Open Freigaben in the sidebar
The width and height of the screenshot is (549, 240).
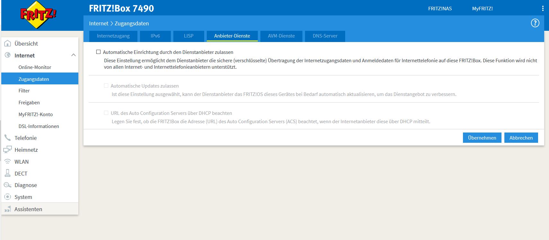(40, 103)
